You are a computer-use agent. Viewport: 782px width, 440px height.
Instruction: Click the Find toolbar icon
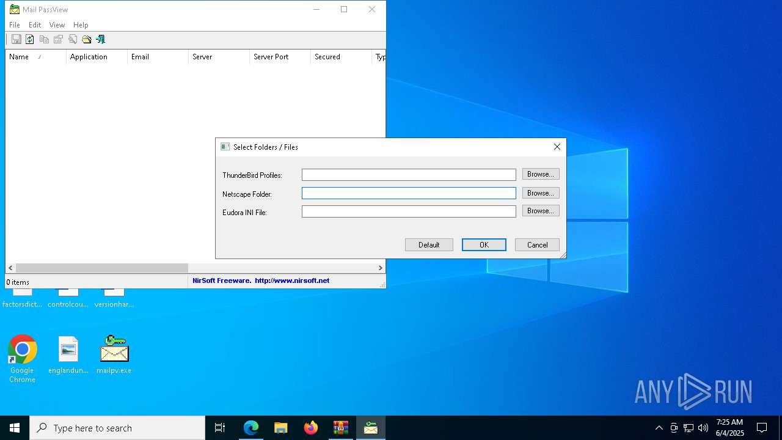point(73,39)
